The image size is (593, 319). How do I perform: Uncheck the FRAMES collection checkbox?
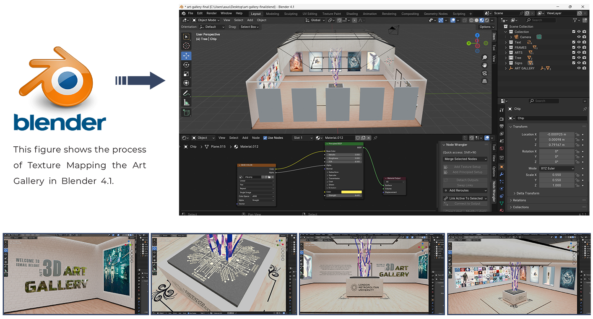pos(574,47)
